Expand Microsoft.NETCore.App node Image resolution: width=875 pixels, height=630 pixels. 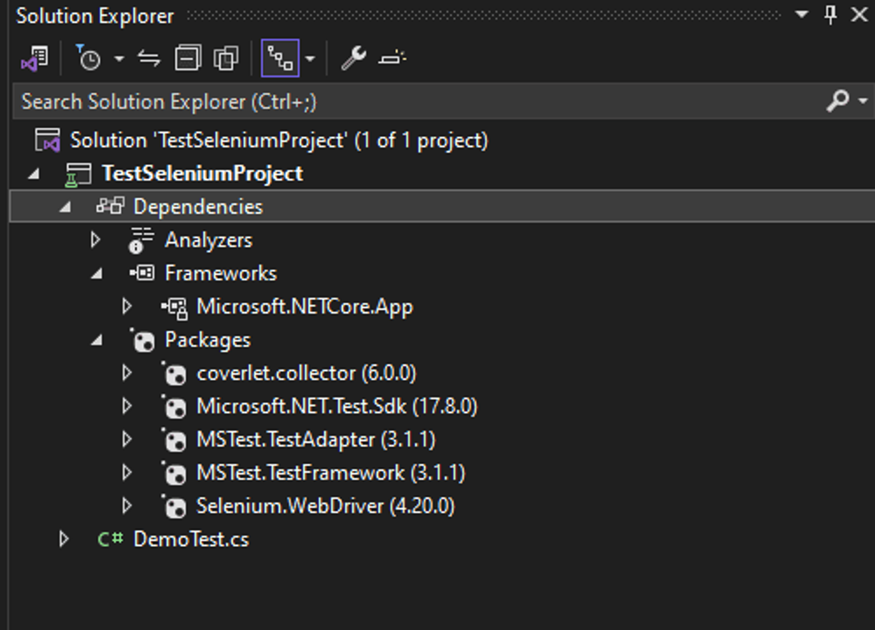click(x=127, y=306)
